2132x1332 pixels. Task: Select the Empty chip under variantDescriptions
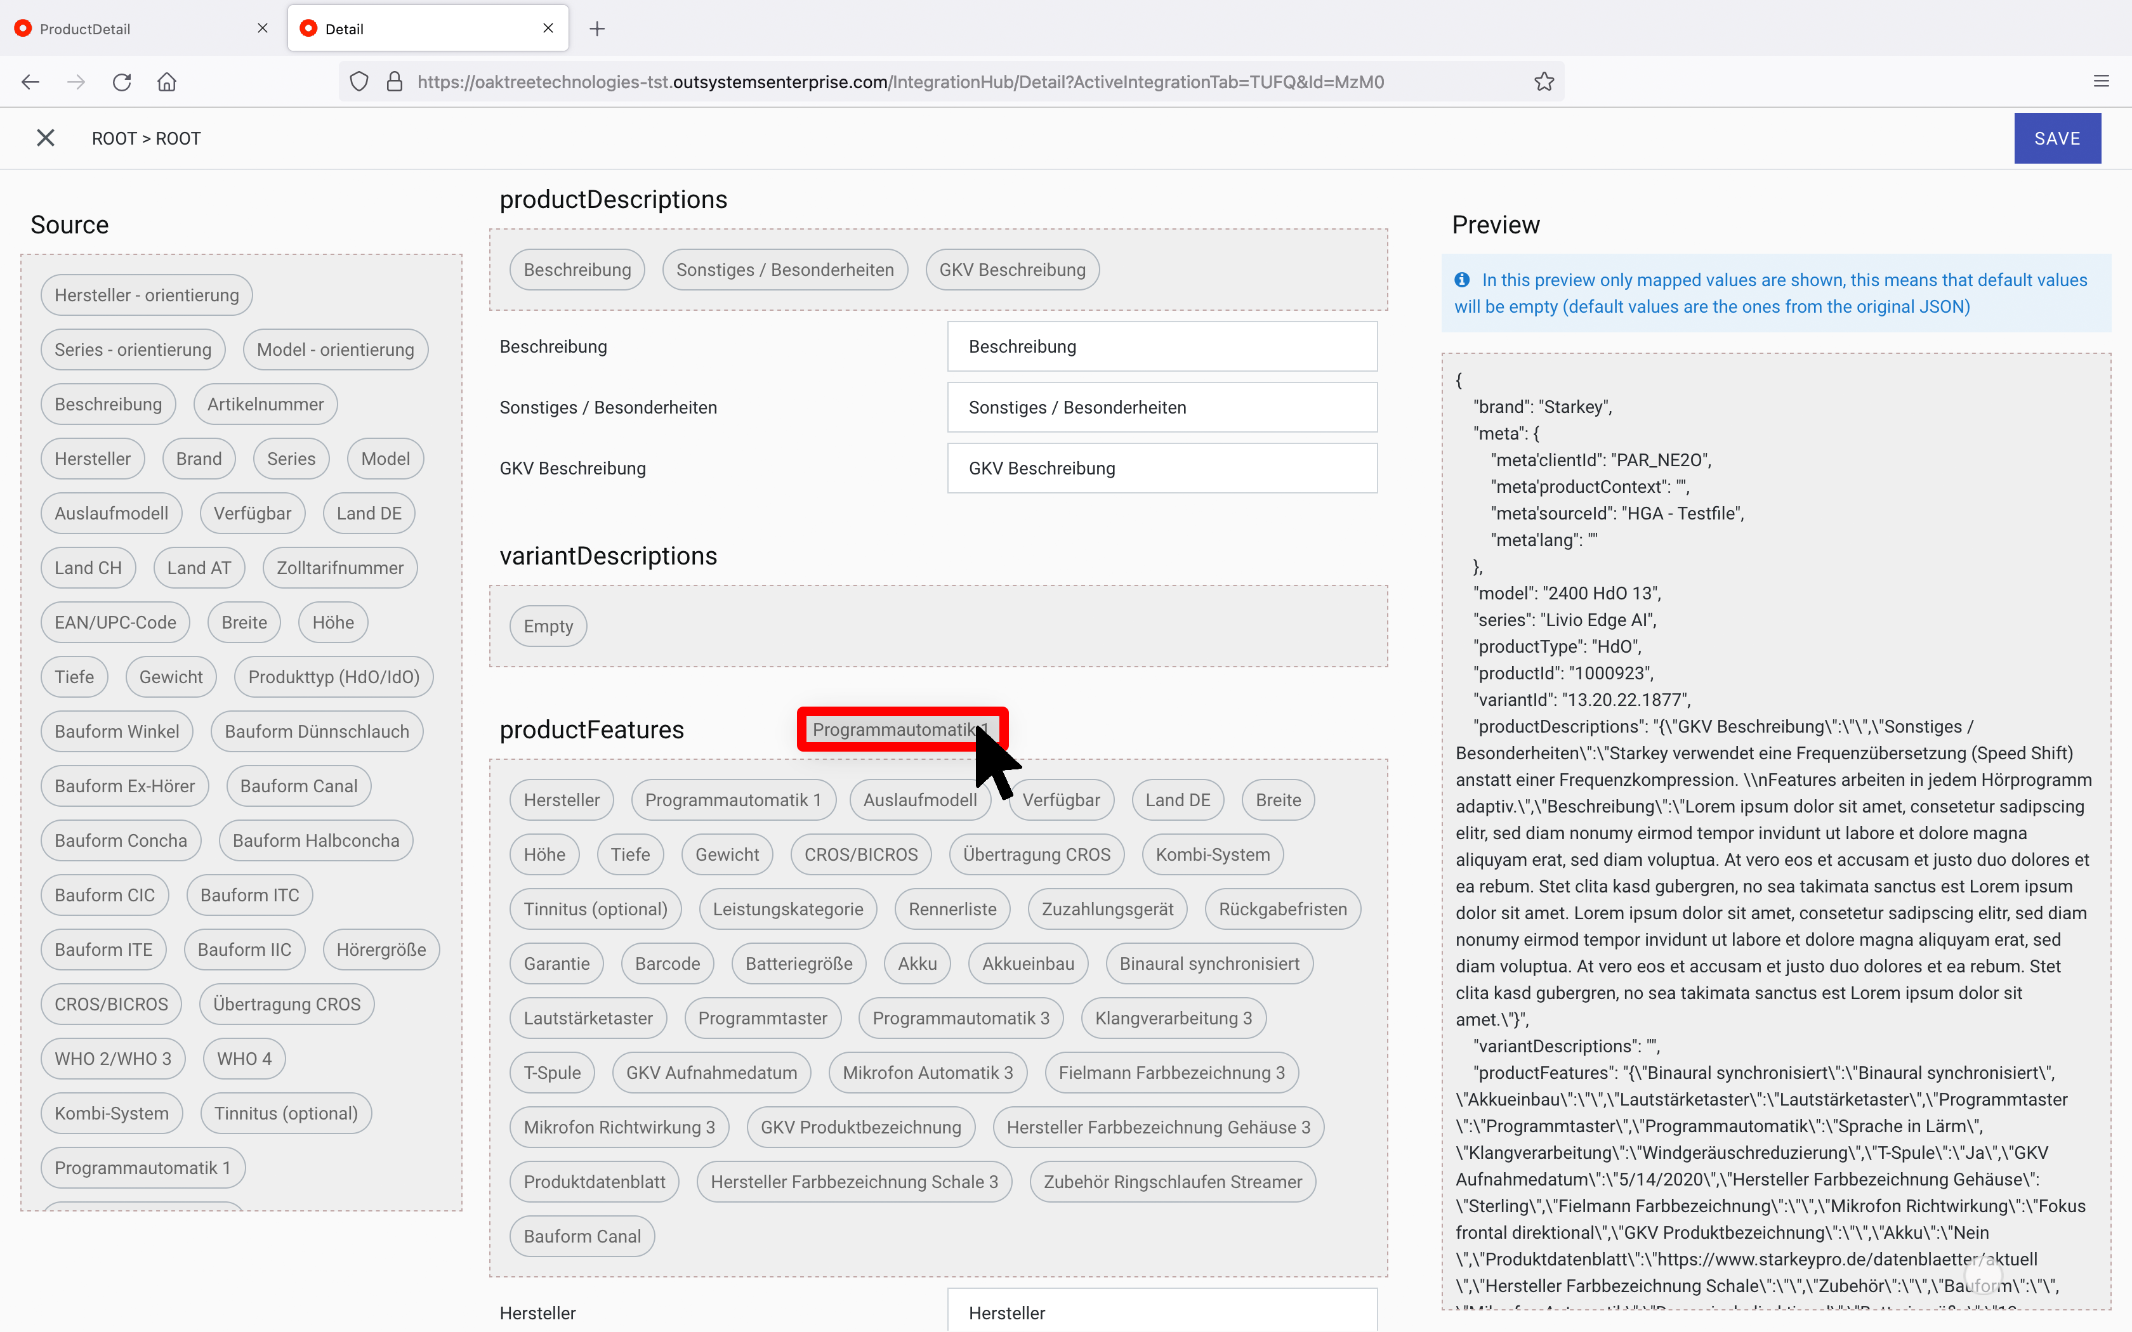(x=547, y=625)
